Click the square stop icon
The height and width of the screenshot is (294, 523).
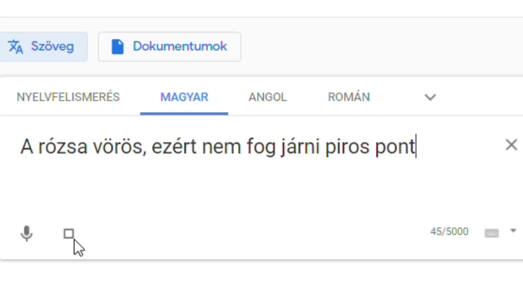pyautogui.click(x=69, y=234)
